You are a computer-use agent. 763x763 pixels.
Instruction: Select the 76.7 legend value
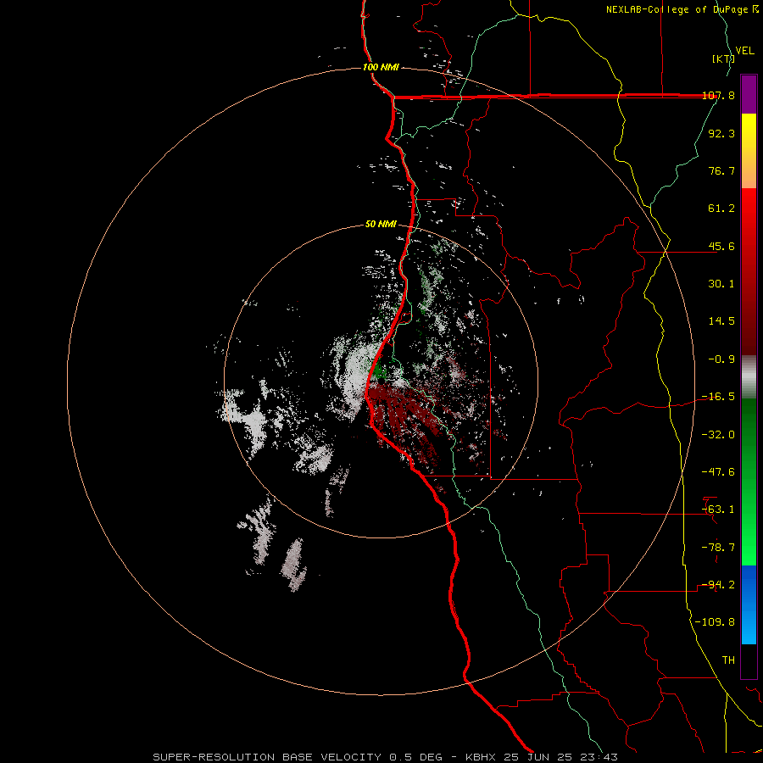click(721, 170)
